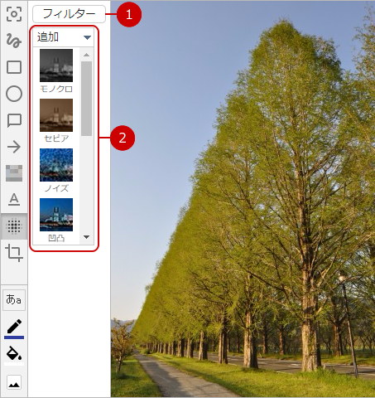Select the freehand scribble drawing tool
Viewport: 375px width, 398px height.
click(14, 41)
